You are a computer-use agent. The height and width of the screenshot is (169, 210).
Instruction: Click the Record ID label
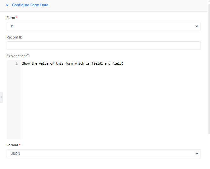pyautogui.click(x=15, y=37)
